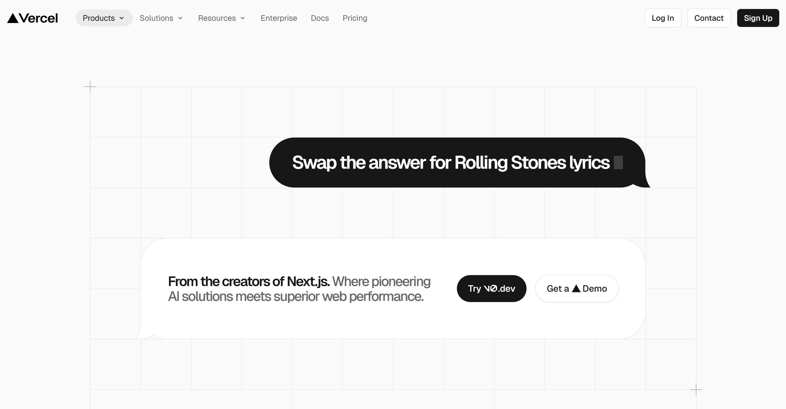Click the triangle icon in Demo button

tap(576, 288)
